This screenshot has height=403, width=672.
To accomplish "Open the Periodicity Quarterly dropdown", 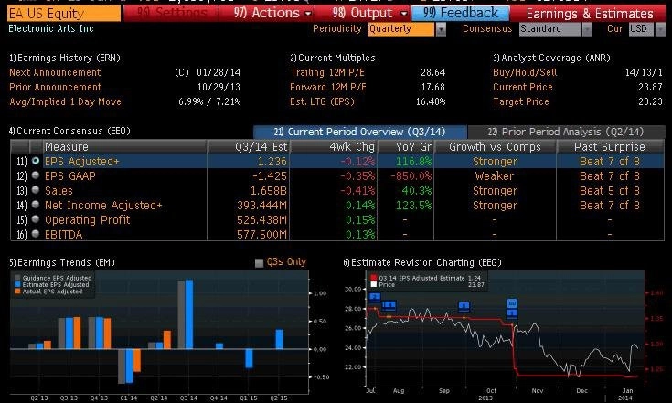I will point(401,28).
